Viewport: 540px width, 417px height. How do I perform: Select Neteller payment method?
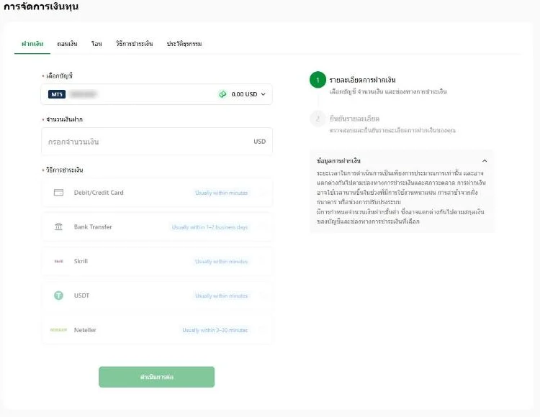(x=157, y=330)
